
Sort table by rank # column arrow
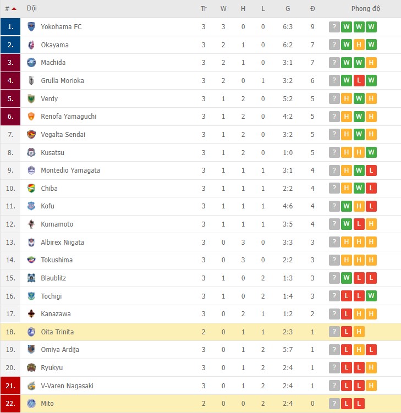(x=13, y=9)
